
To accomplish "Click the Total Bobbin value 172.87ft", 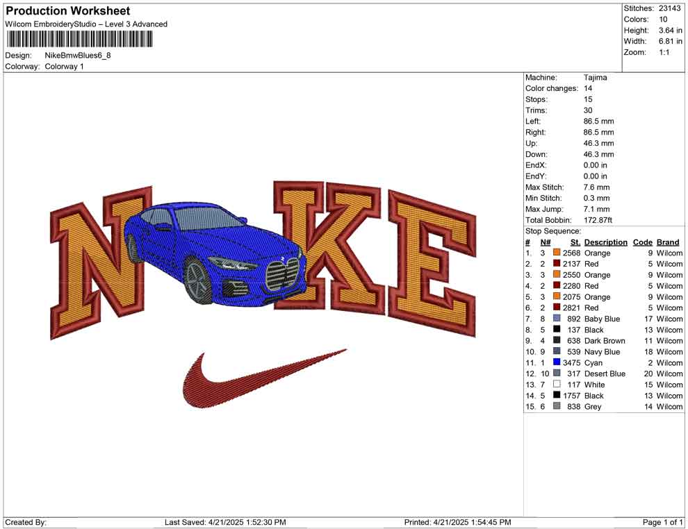I will click(598, 220).
